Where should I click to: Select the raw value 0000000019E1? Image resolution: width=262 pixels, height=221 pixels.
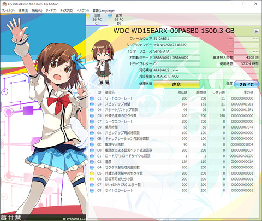coord(242,104)
